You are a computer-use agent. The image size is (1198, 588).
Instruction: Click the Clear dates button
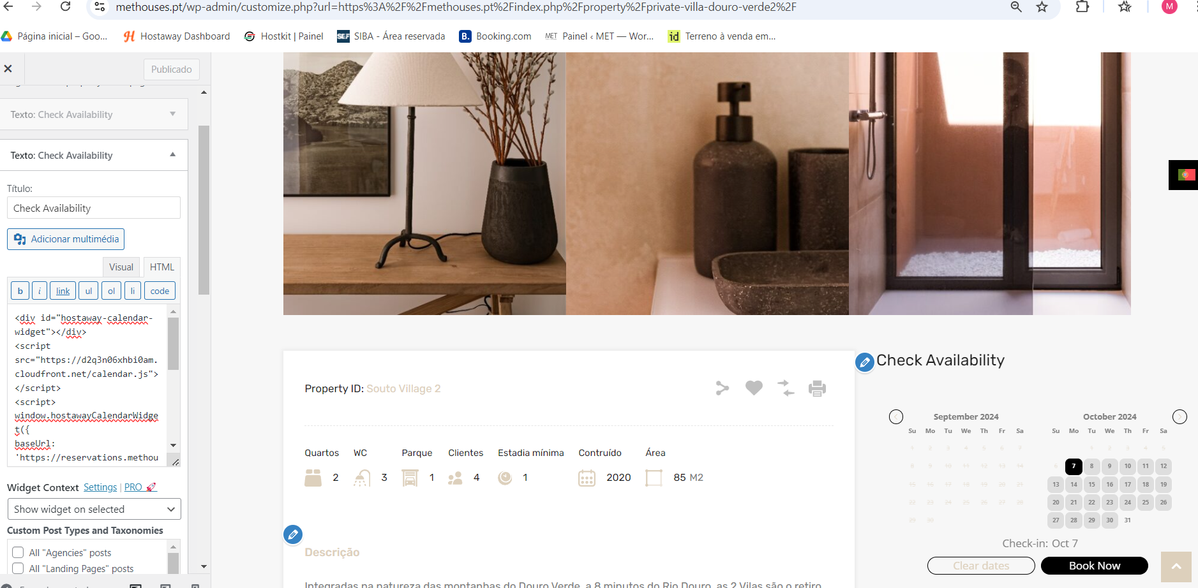pos(981,566)
